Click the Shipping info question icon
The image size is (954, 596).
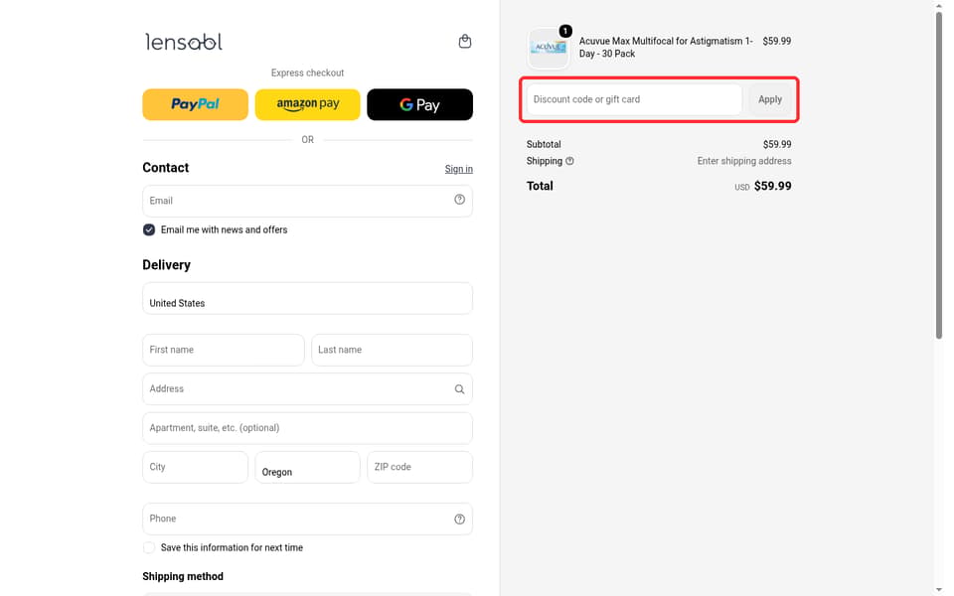tap(569, 161)
